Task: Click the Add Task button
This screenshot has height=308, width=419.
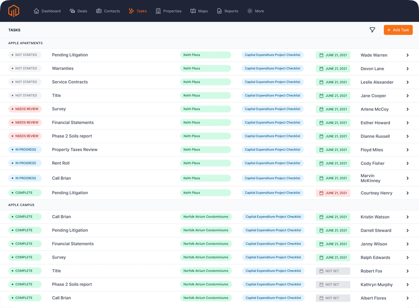Action: [x=398, y=30]
